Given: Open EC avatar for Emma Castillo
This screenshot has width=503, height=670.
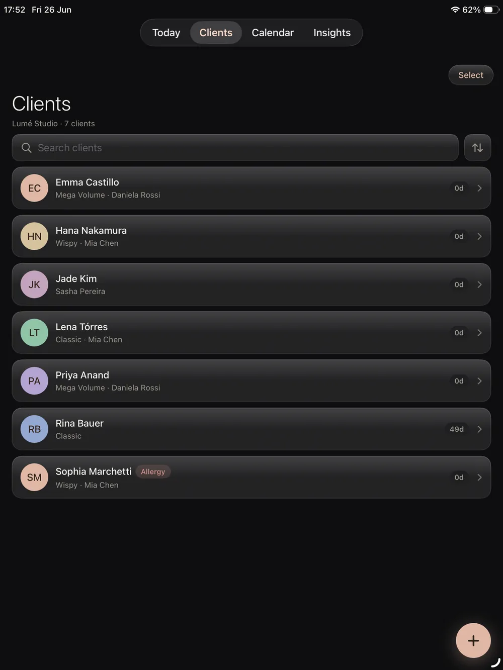Looking at the screenshot, I should [34, 188].
